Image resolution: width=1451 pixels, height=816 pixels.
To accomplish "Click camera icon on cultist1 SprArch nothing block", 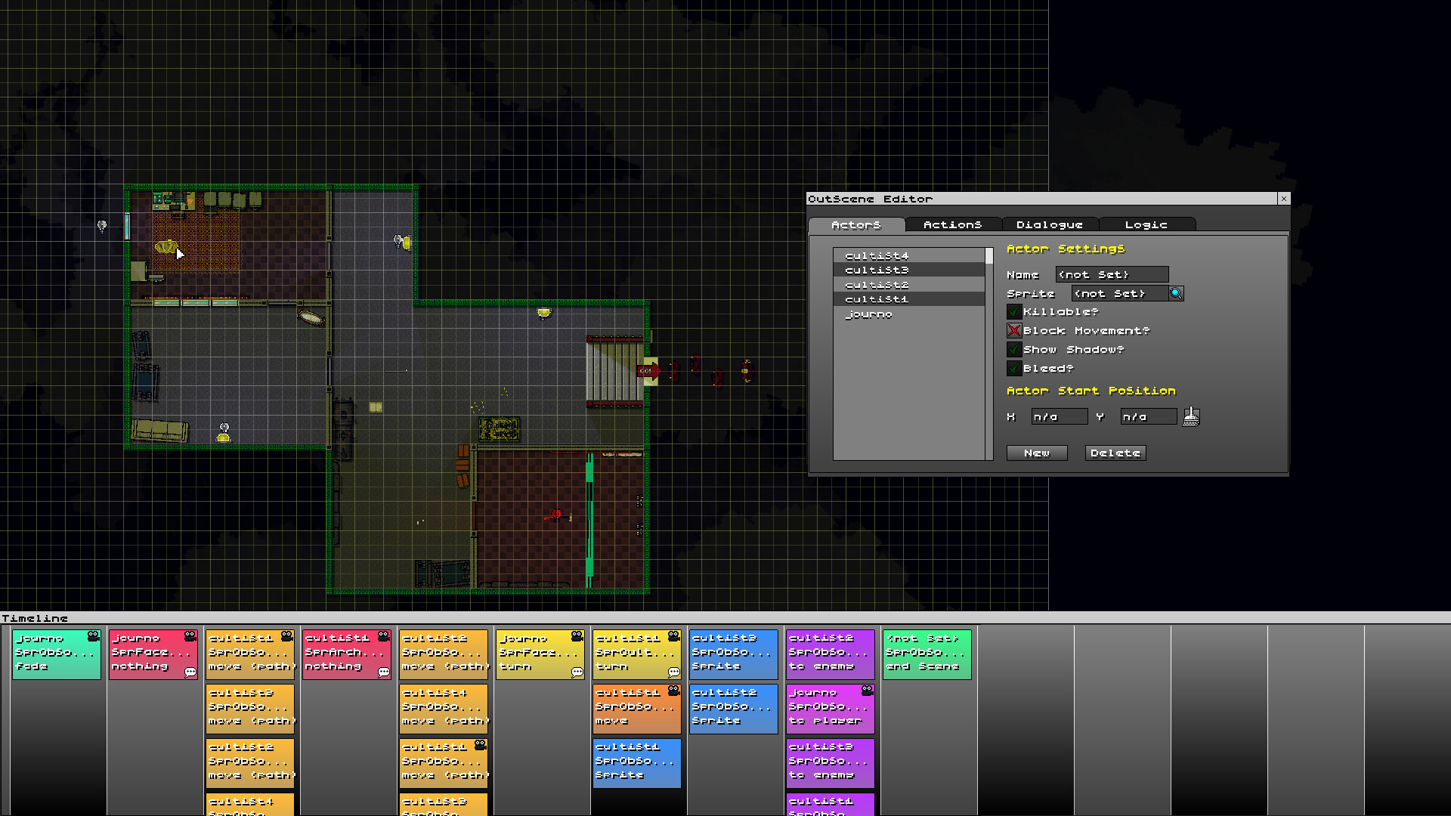I will [383, 636].
